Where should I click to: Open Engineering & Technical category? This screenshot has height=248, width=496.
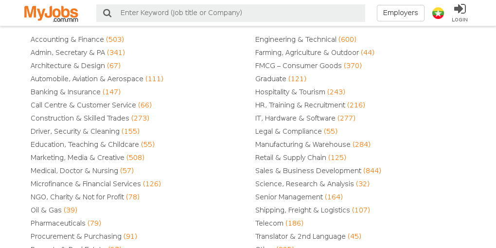pyautogui.click(x=305, y=39)
